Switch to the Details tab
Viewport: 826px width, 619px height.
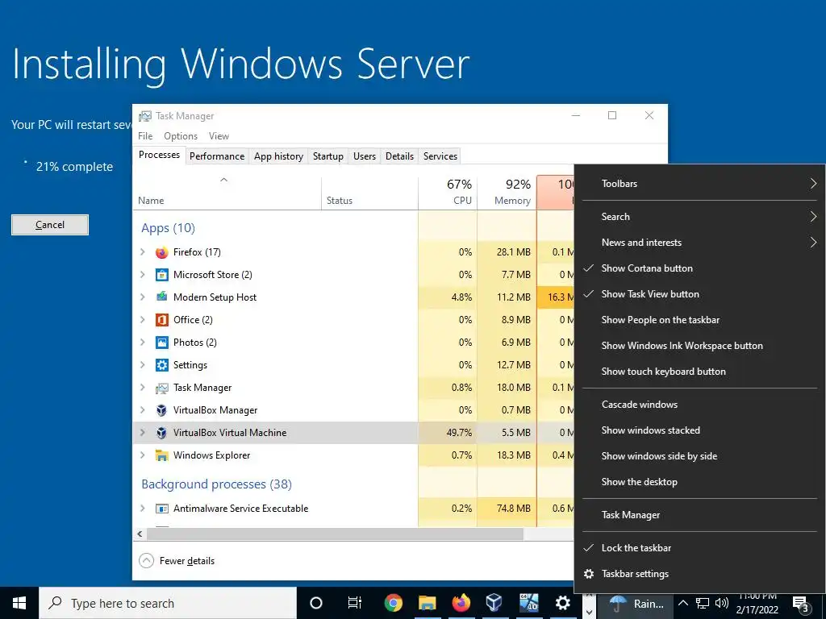[x=400, y=156]
